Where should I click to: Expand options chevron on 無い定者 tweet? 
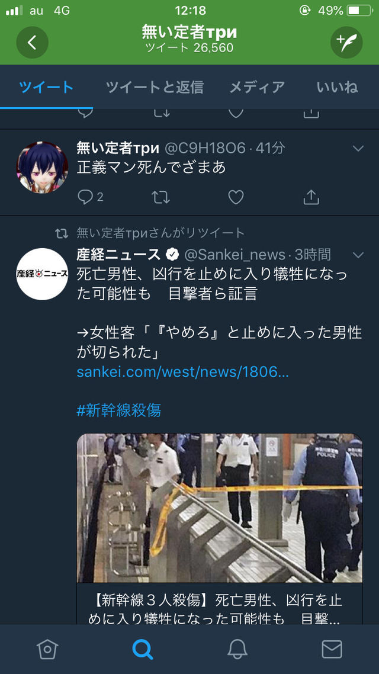(x=358, y=148)
